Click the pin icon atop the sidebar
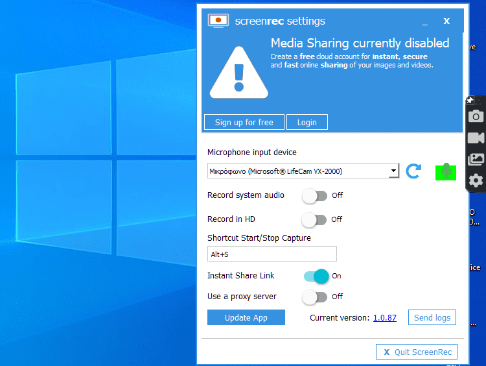This screenshot has width=486, height=366. pyautogui.click(x=470, y=101)
